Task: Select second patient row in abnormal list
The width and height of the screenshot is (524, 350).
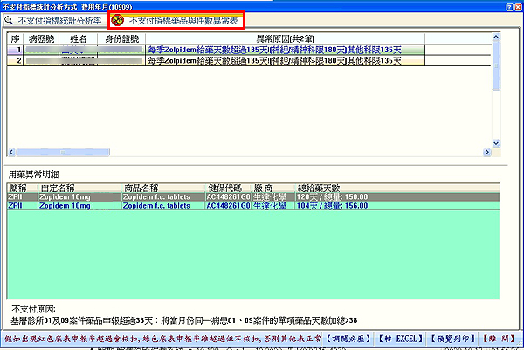Action: pos(262,61)
